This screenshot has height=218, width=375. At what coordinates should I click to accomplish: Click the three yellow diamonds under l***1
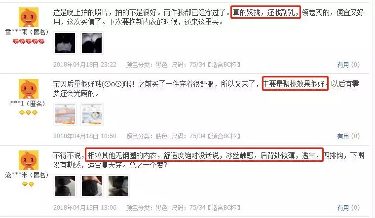(x=28, y=112)
